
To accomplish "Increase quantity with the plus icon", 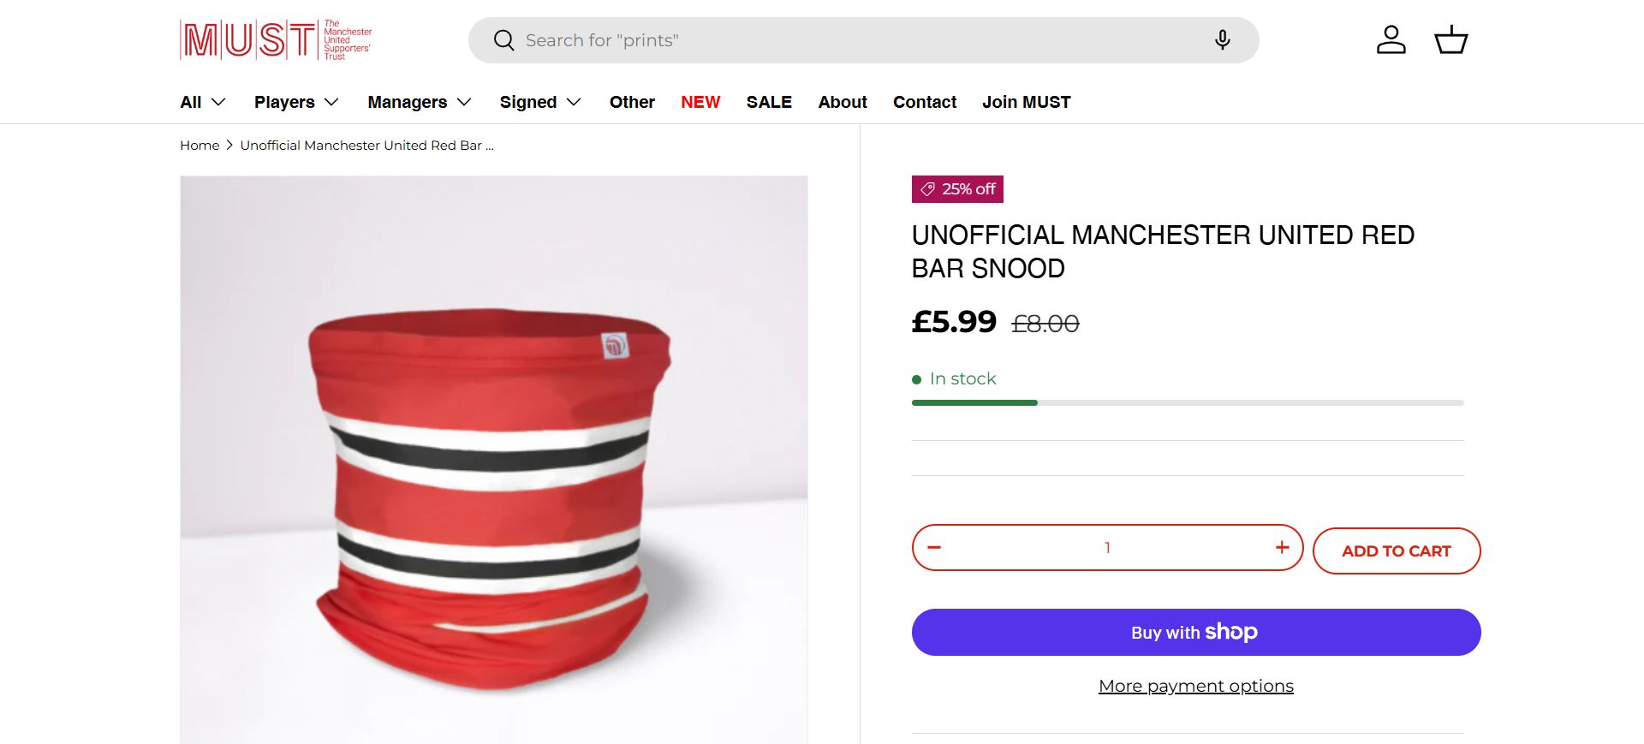I will coord(1282,548).
